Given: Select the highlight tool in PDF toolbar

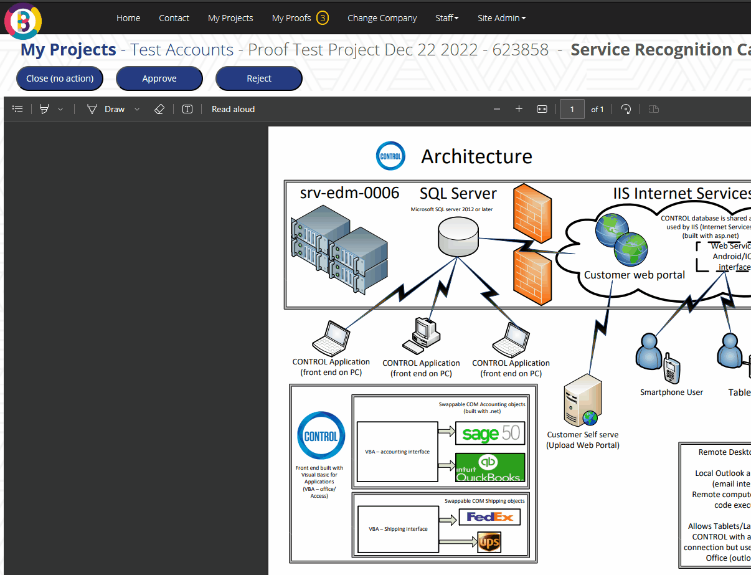Looking at the screenshot, I should (x=44, y=109).
